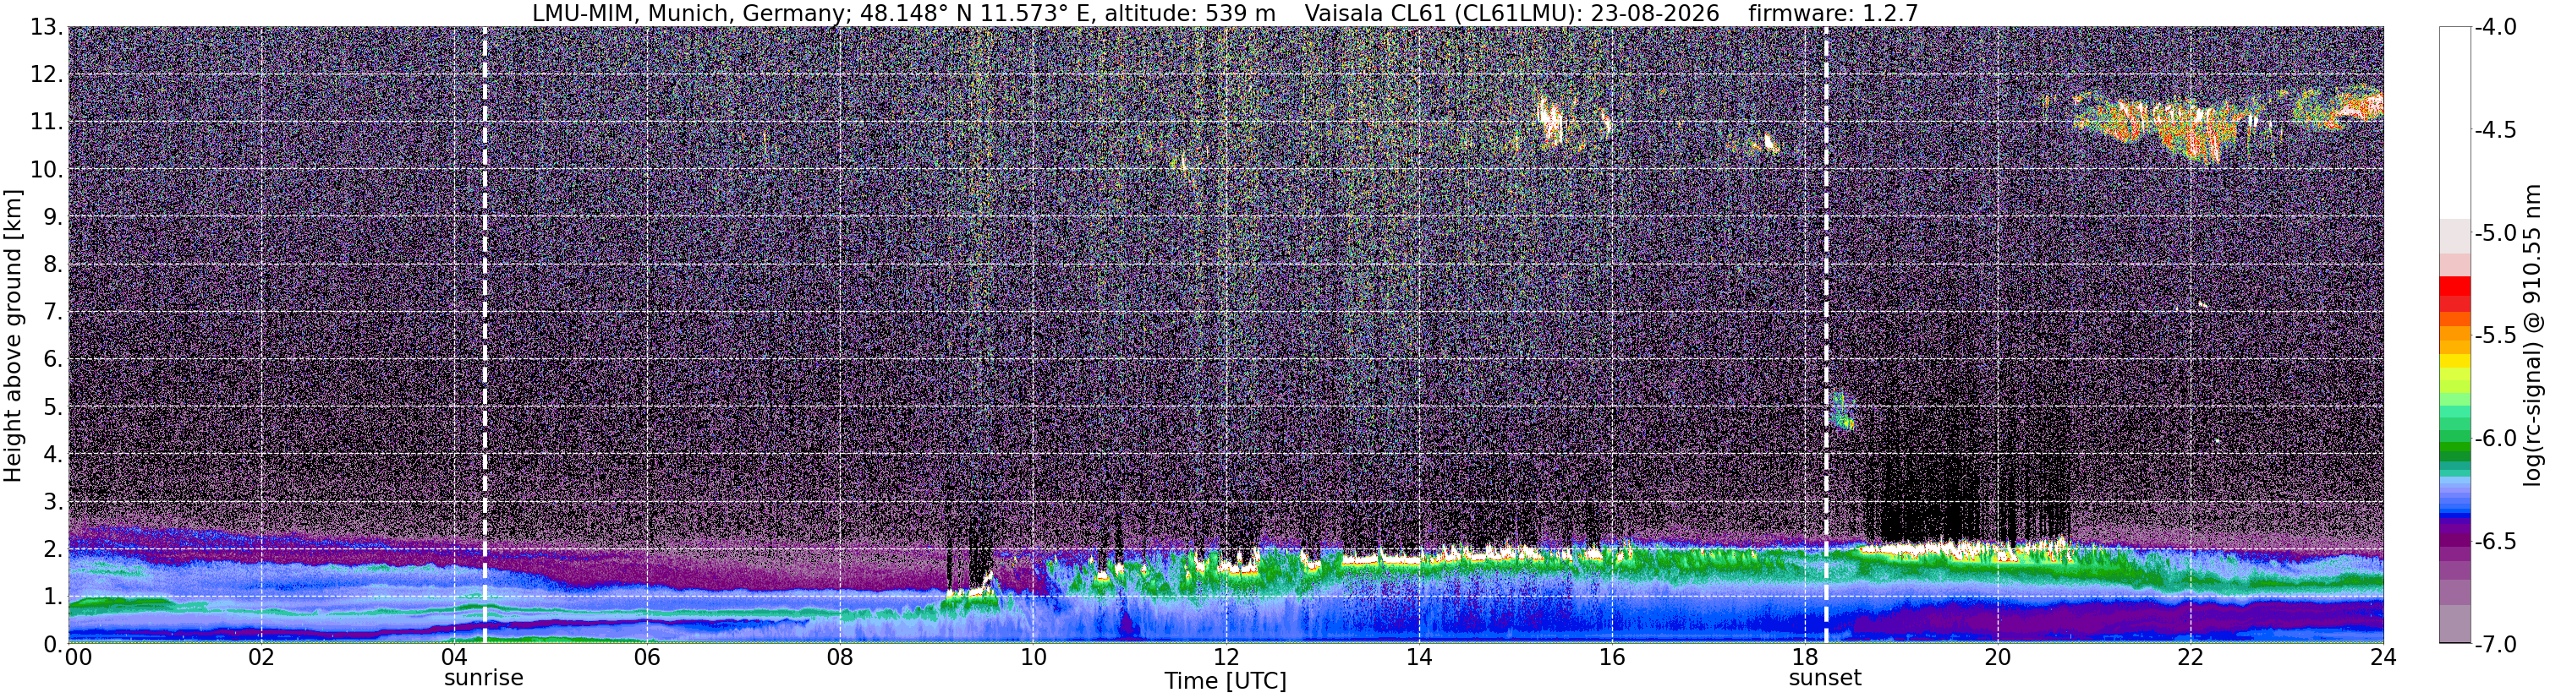Click the '0.' height tick label
This screenshot has height=698, width=2550.
tap(52, 644)
